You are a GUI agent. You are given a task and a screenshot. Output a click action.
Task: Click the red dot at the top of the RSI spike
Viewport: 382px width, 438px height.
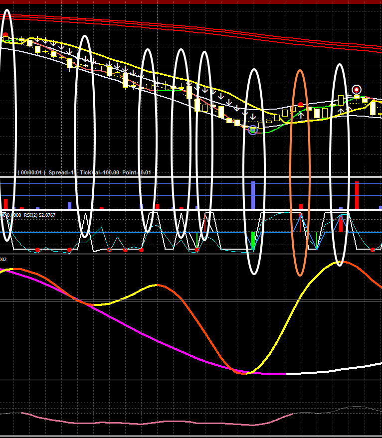click(301, 215)
